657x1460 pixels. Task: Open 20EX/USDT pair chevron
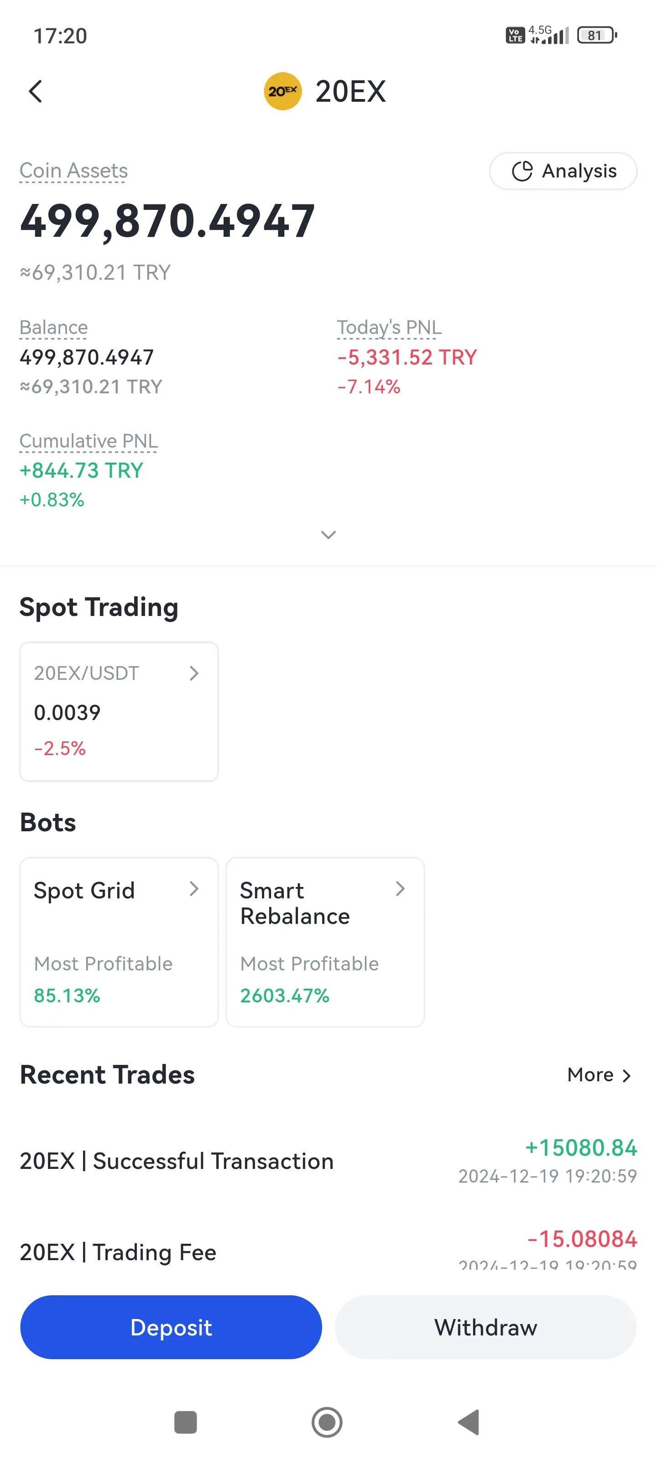click(194, 673)
